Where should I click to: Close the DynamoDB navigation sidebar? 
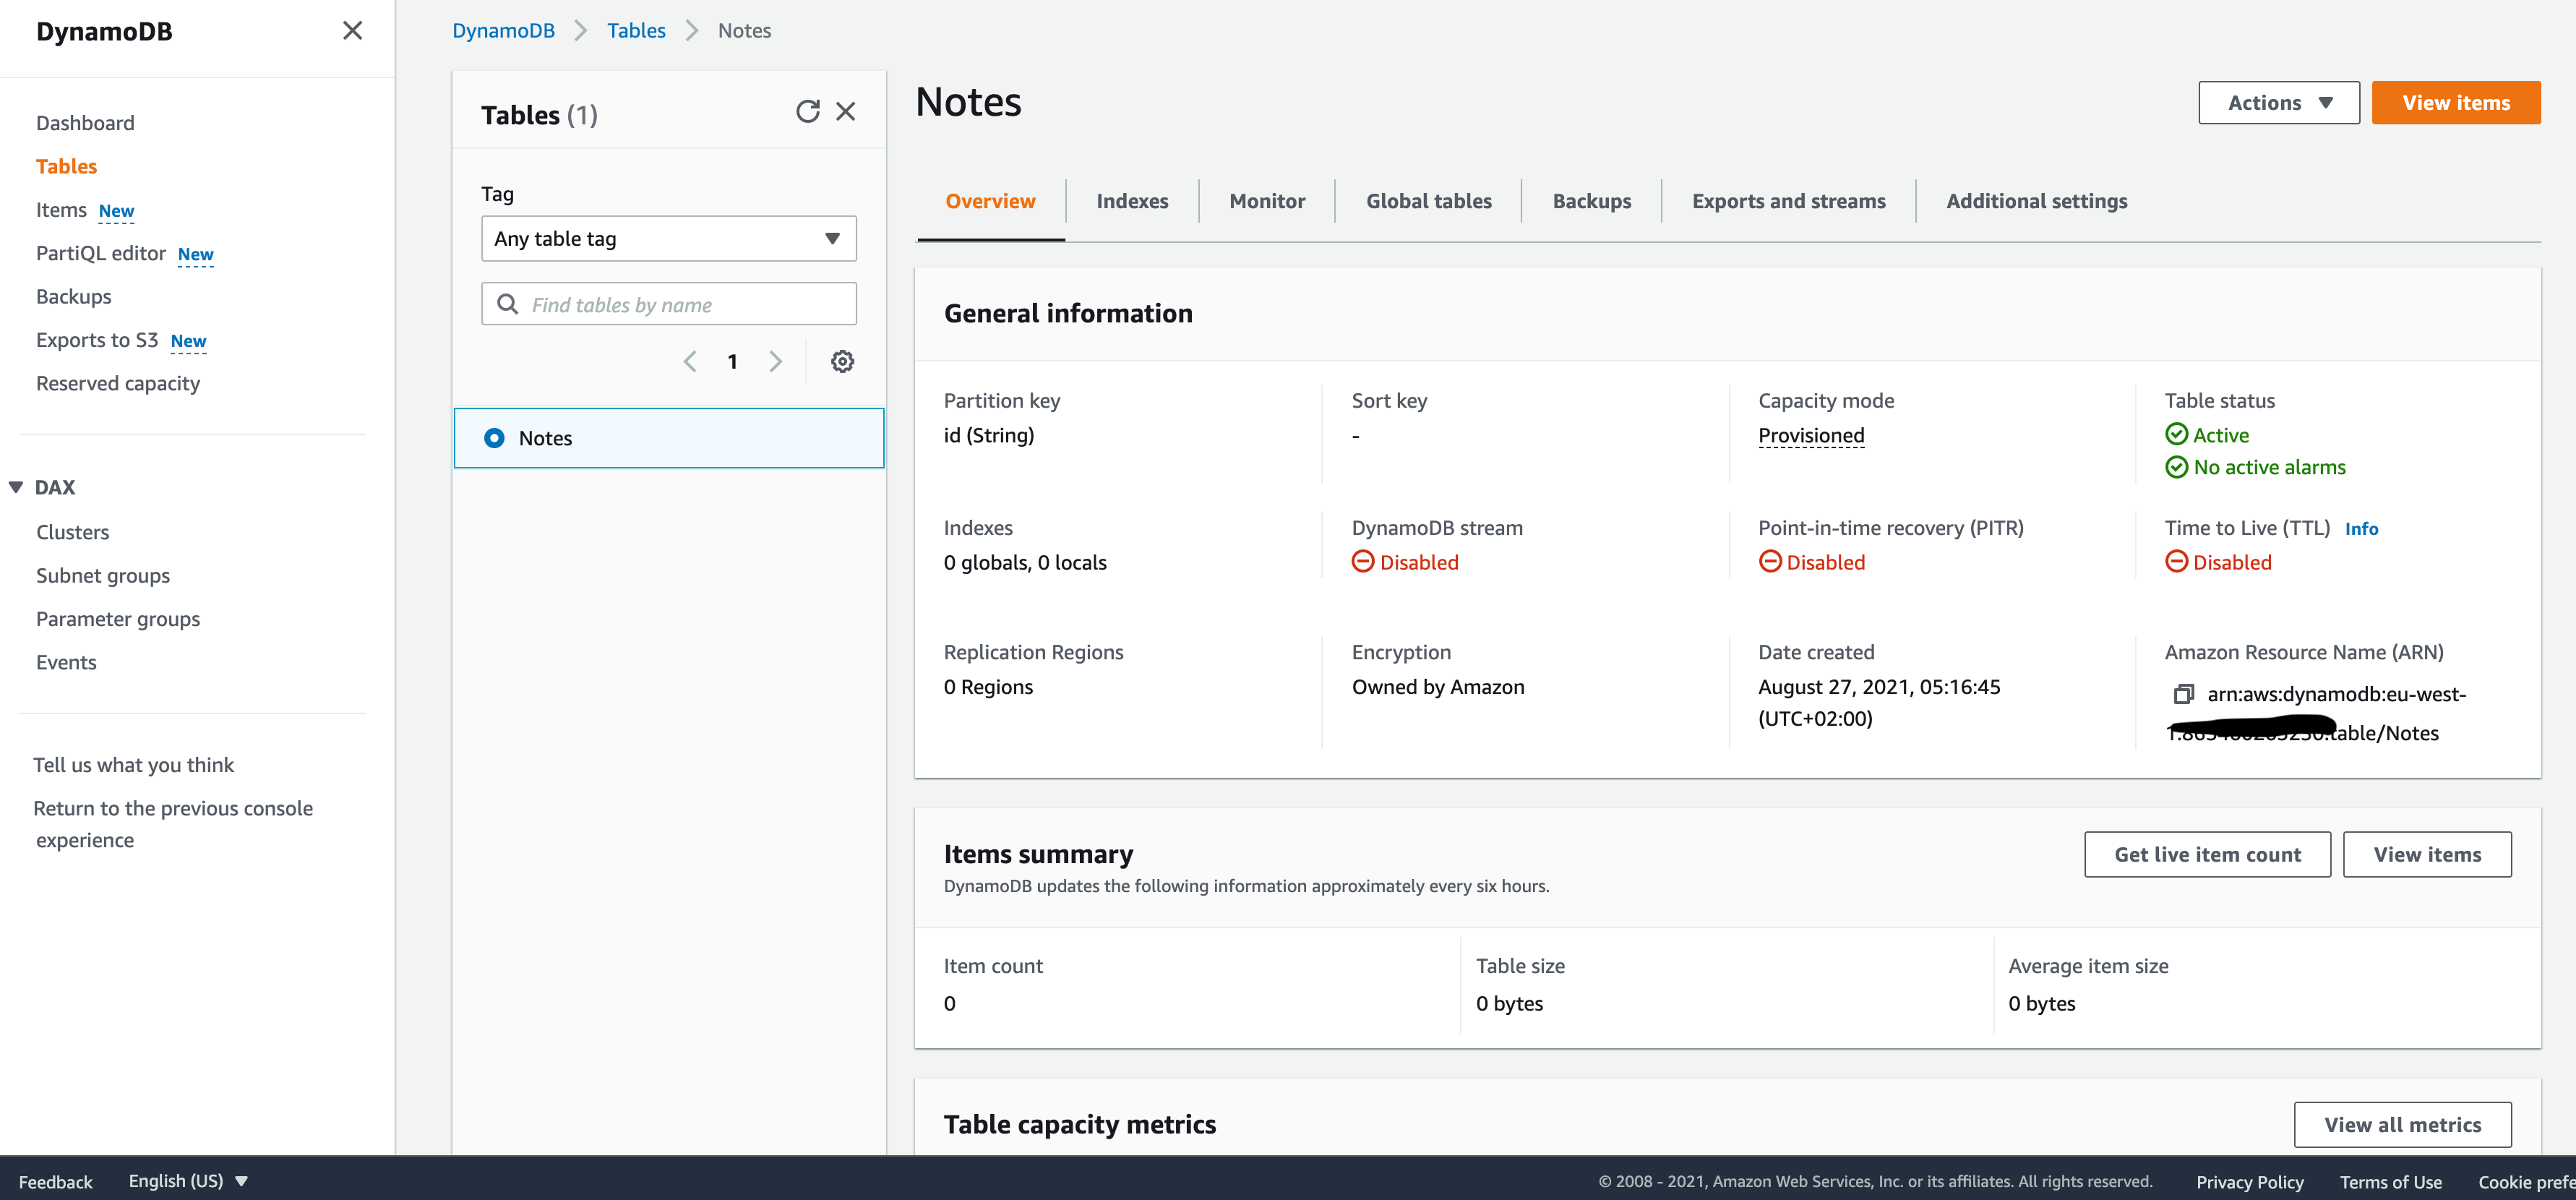click(352, 30)
